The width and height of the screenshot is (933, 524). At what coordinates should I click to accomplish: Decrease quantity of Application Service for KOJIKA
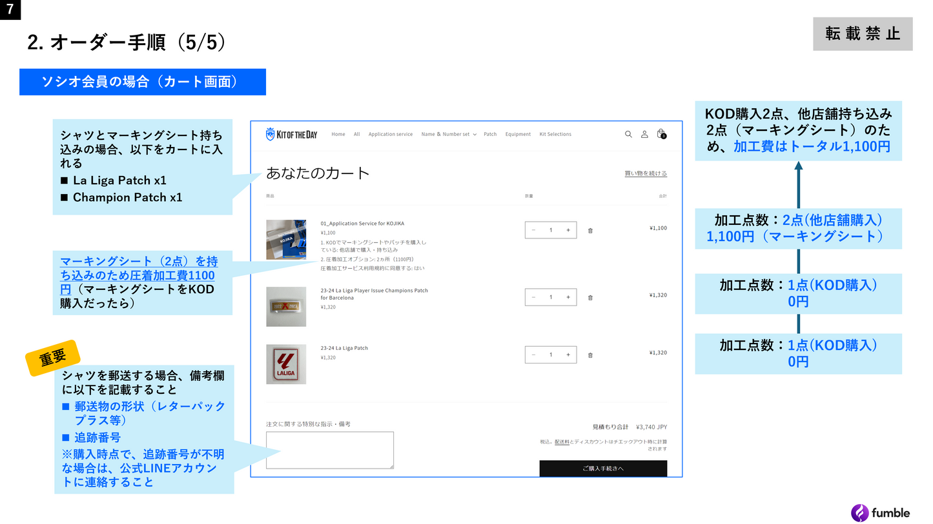tap(533, 230)
